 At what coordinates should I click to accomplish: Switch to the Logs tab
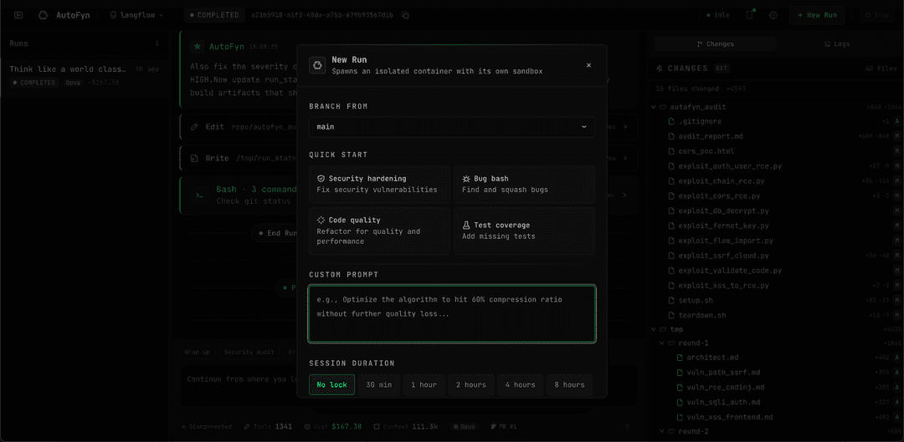(836, 43)
